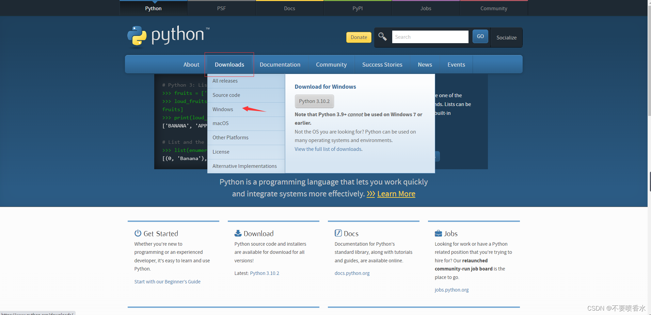The width and height of the screenshot is (651, 315).
Task: Click inside the Search input field
Action: (430, 36)
